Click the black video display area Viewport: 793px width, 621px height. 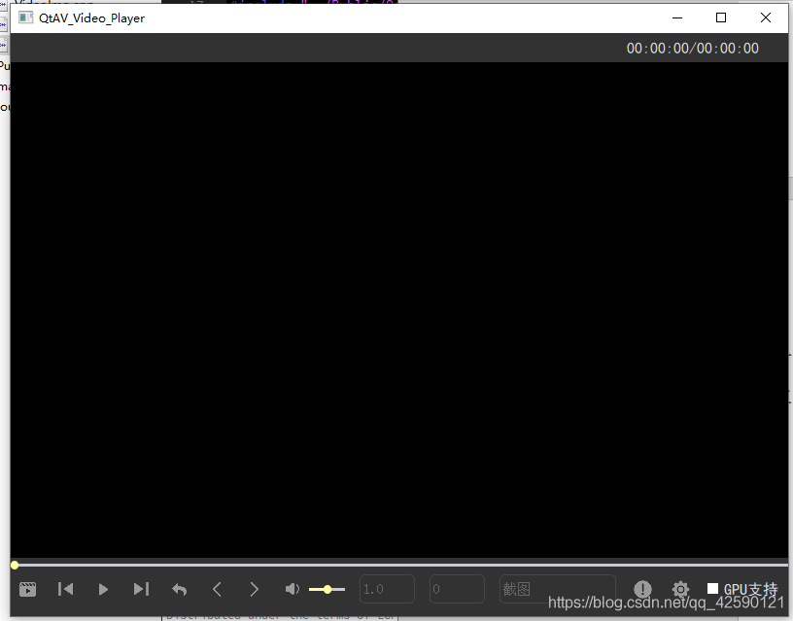[399, 310]
